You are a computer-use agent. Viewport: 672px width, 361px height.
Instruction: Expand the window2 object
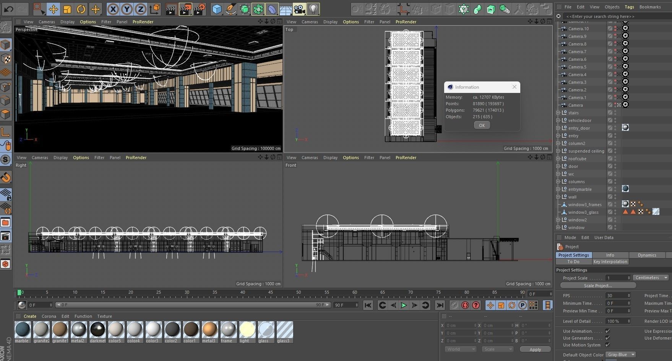click(x=558, y=220)
